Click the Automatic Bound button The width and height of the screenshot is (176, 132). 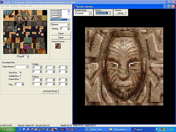click(x=50, y=91)
